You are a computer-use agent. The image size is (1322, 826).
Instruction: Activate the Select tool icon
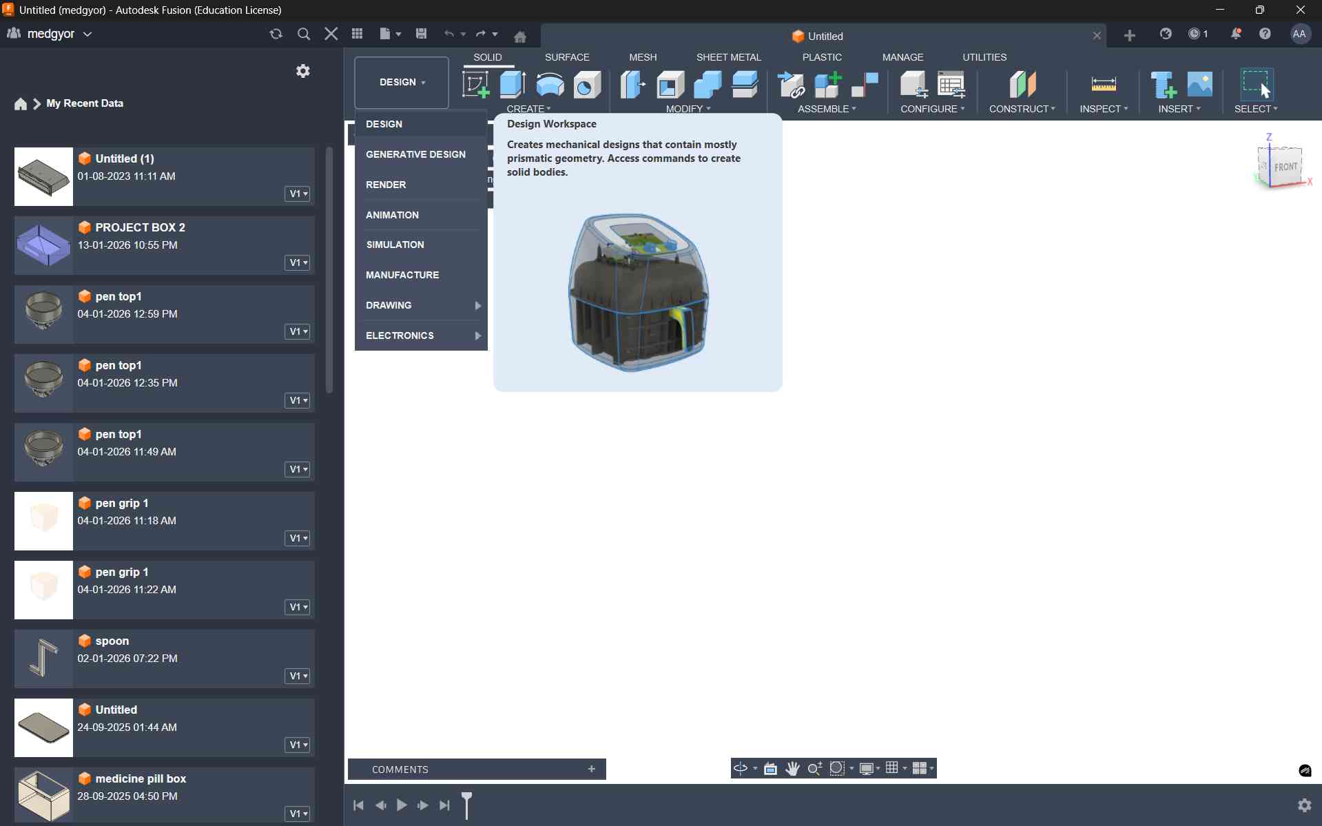pyautogui.click(x=1257, y=85)
